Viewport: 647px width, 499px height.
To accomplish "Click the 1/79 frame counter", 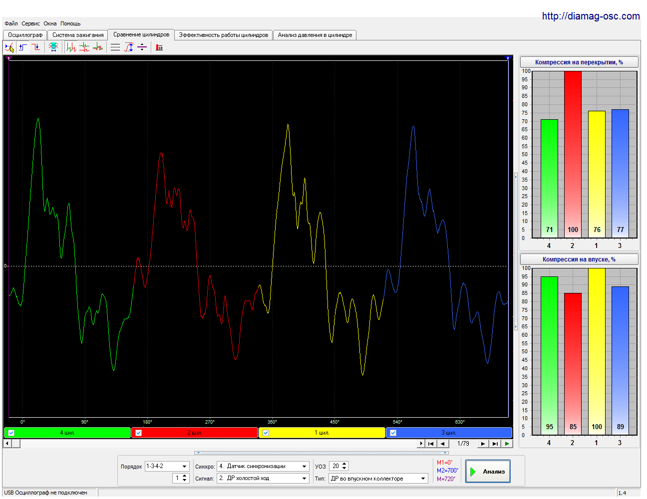I will (x=463, y=443).
